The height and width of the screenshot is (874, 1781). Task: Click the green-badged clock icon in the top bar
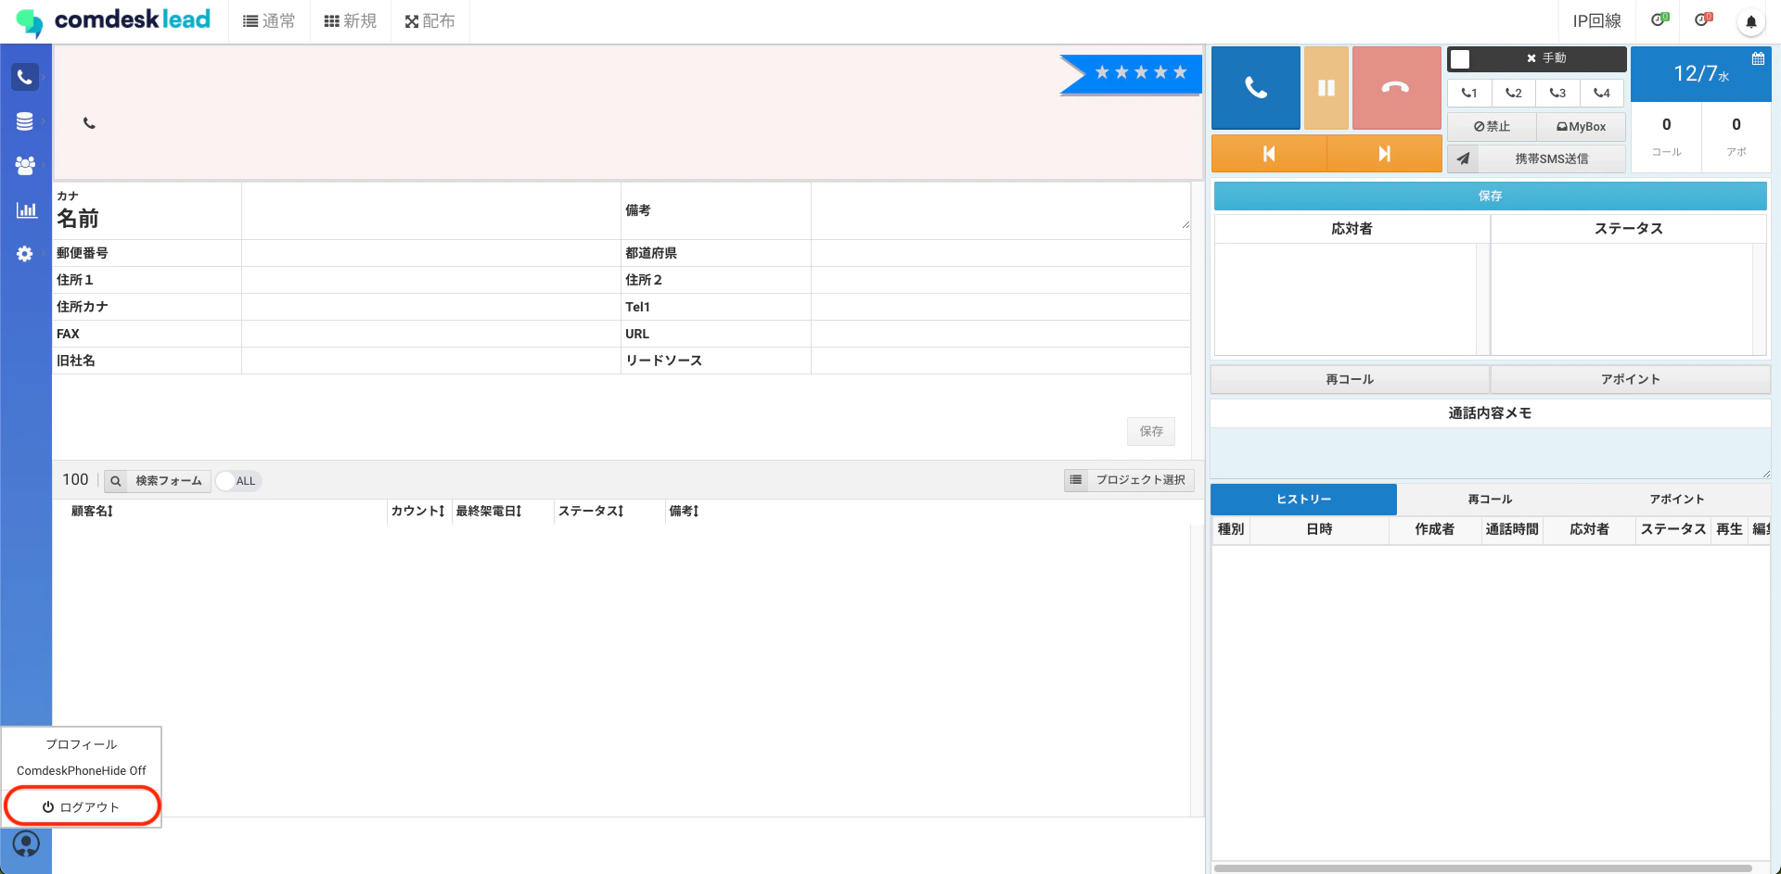[1660, 19]
